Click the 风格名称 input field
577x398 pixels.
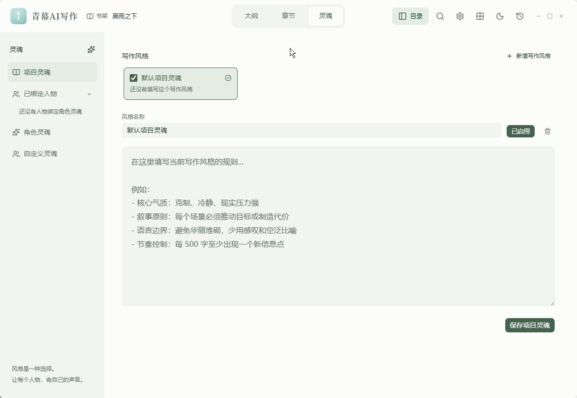(311, 130)
